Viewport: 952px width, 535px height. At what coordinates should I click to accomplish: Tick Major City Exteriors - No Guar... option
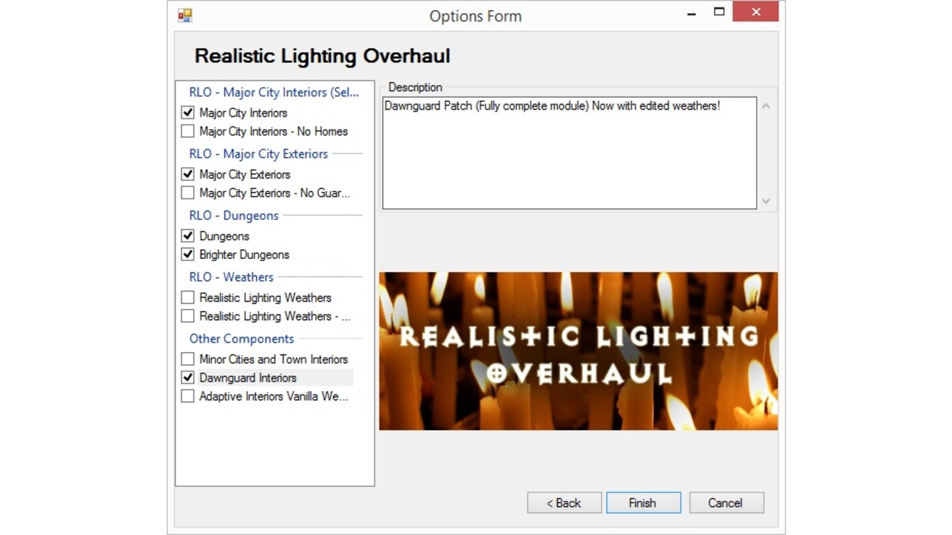point(188,193)
